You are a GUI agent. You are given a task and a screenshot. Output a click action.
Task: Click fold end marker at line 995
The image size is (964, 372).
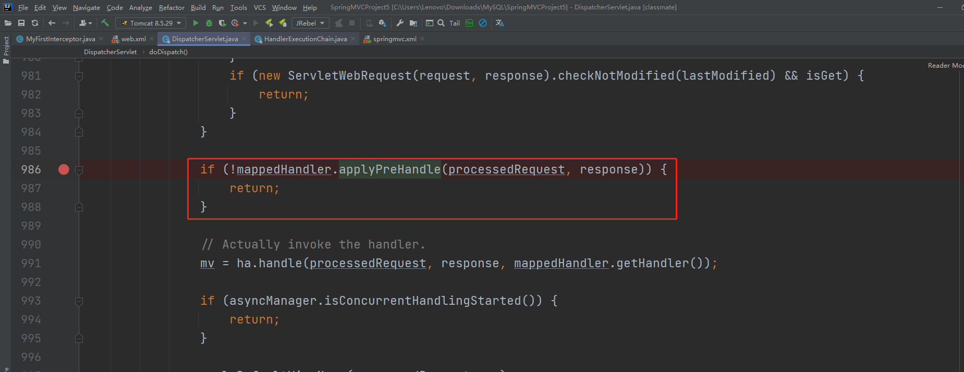point(79,338)
